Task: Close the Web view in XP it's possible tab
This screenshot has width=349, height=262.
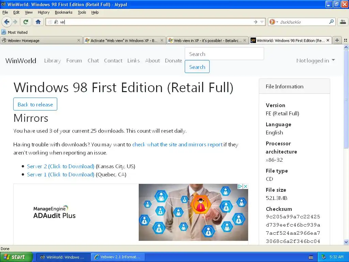Action: [245, 40]
